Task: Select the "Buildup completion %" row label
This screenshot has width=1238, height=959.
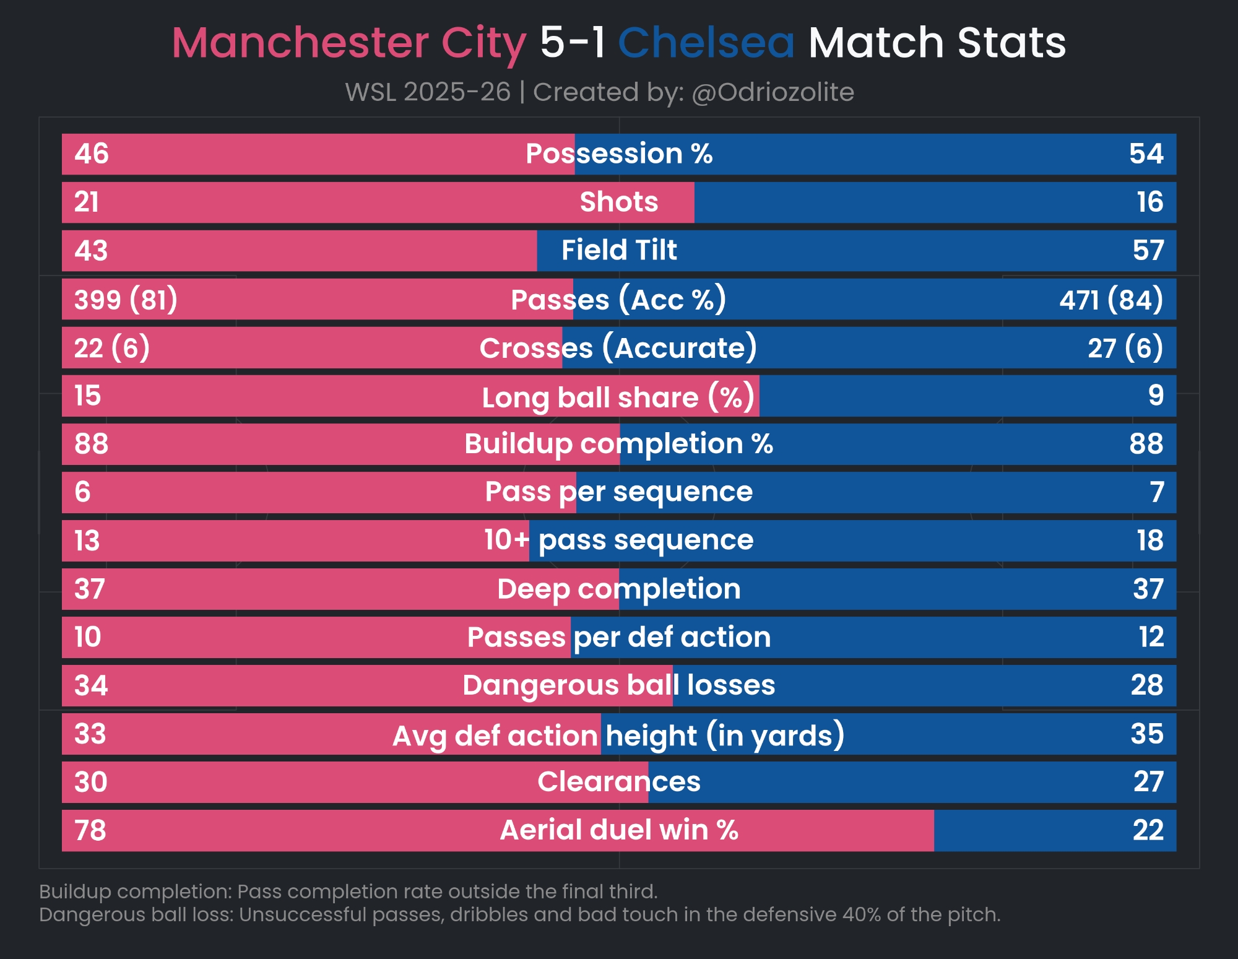Action: click(619, 444)
